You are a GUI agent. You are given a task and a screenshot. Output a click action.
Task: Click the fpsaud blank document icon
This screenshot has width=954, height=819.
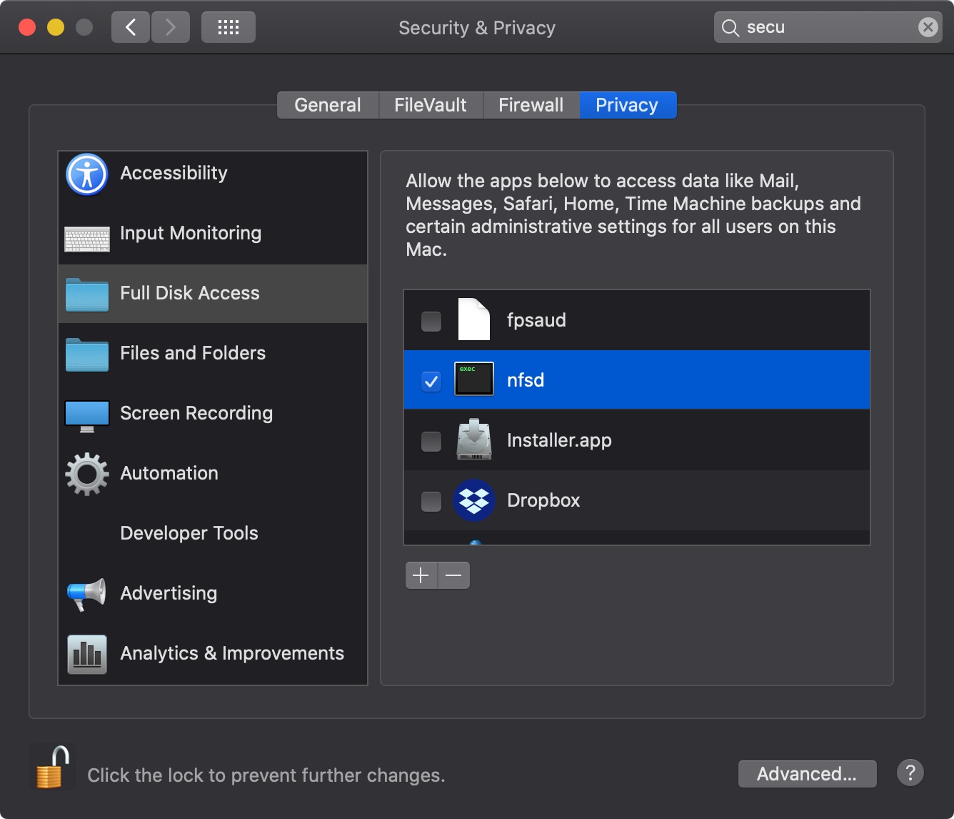pyautogui.click(x=474, y=319)
